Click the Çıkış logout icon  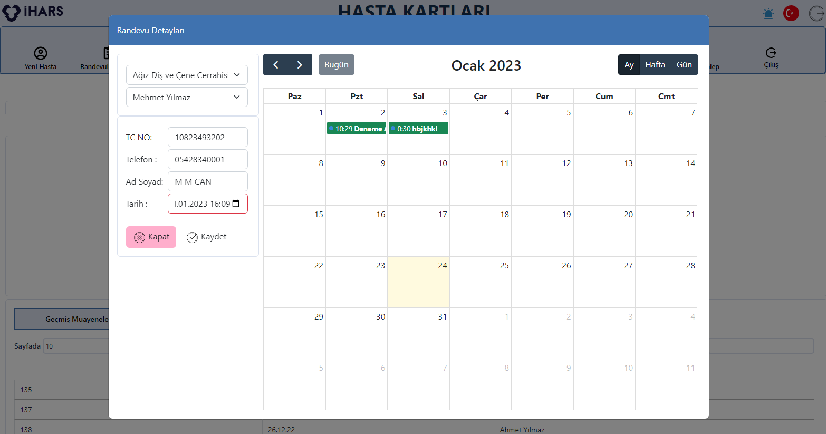pyautogui.click(x=771, y=53)
